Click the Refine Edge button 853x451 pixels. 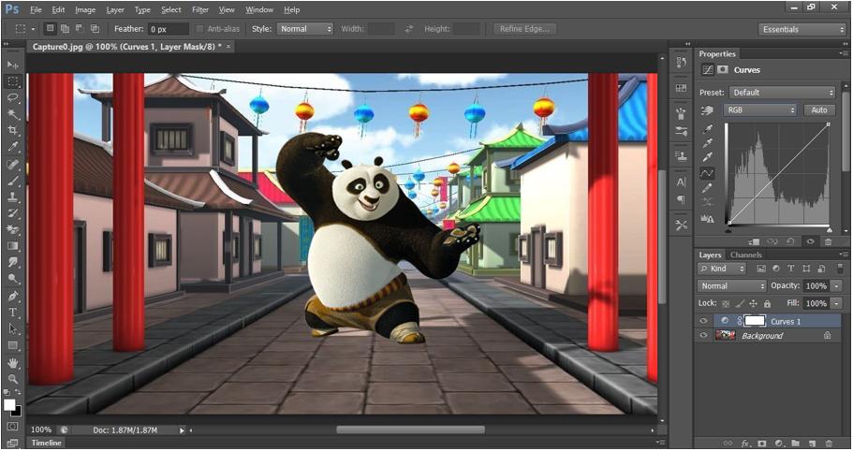(524, 29)
